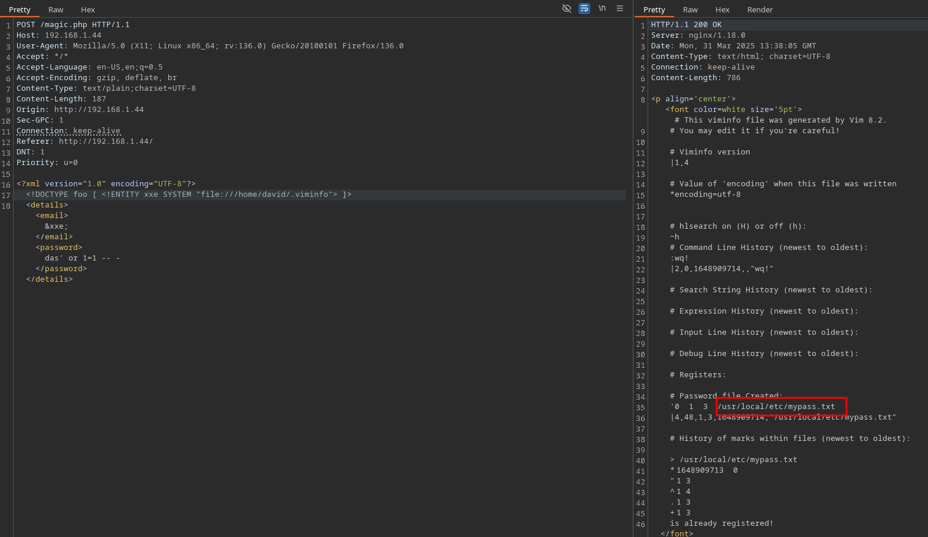Click the Content-Length: 786 header
Image resolution: width=928 pixels, height=537 pixels.
[696, 78]
